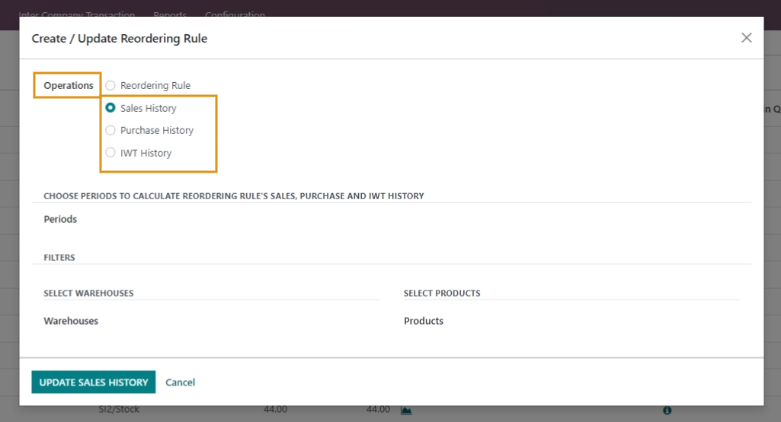Click the Warehouses field label
The height and width of the screenshot is (422, 781).
tap(71, 321)
